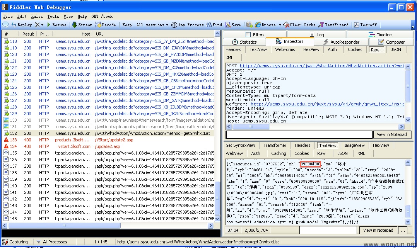Select the request WebForms tab
This screenshot has height=248, width=417.
pos(285,49)
